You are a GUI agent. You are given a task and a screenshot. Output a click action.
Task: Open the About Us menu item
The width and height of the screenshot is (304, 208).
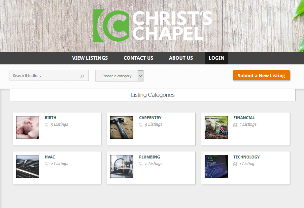tap(181, 58)
